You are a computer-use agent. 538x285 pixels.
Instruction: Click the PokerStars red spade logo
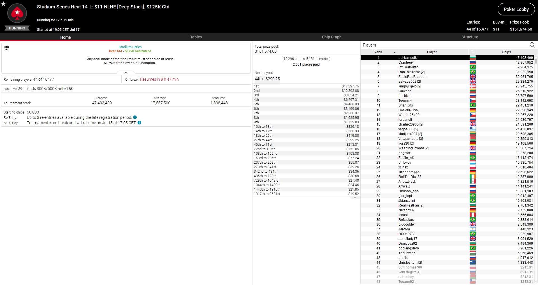17,13
